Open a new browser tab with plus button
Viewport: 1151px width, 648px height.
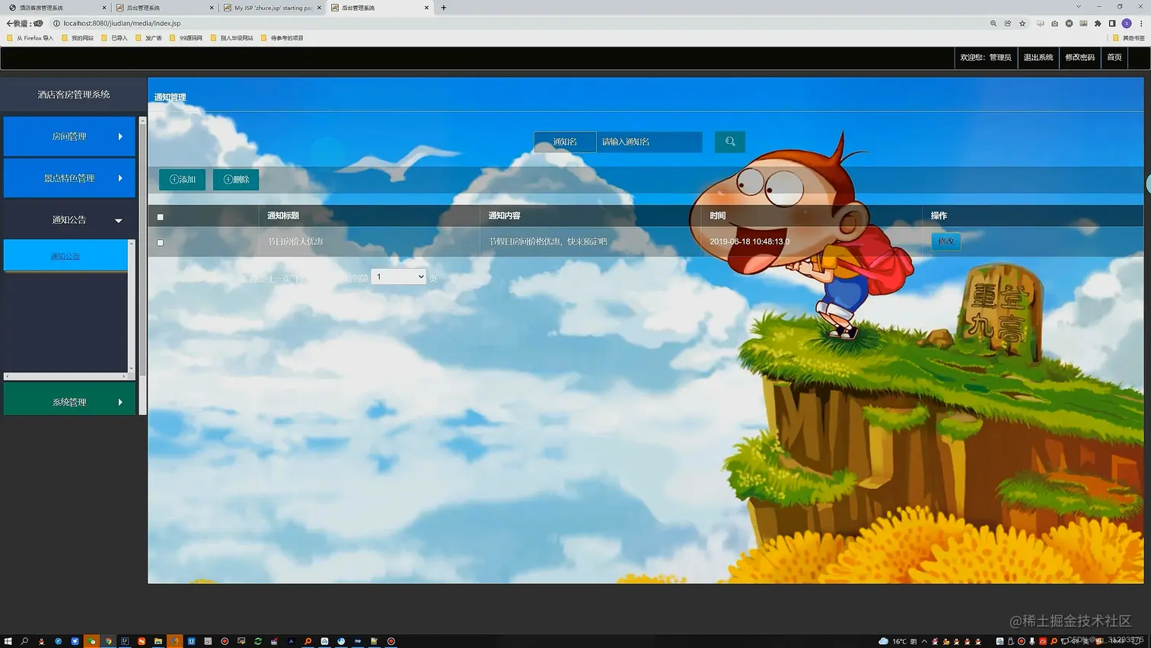tap(444, 8)
